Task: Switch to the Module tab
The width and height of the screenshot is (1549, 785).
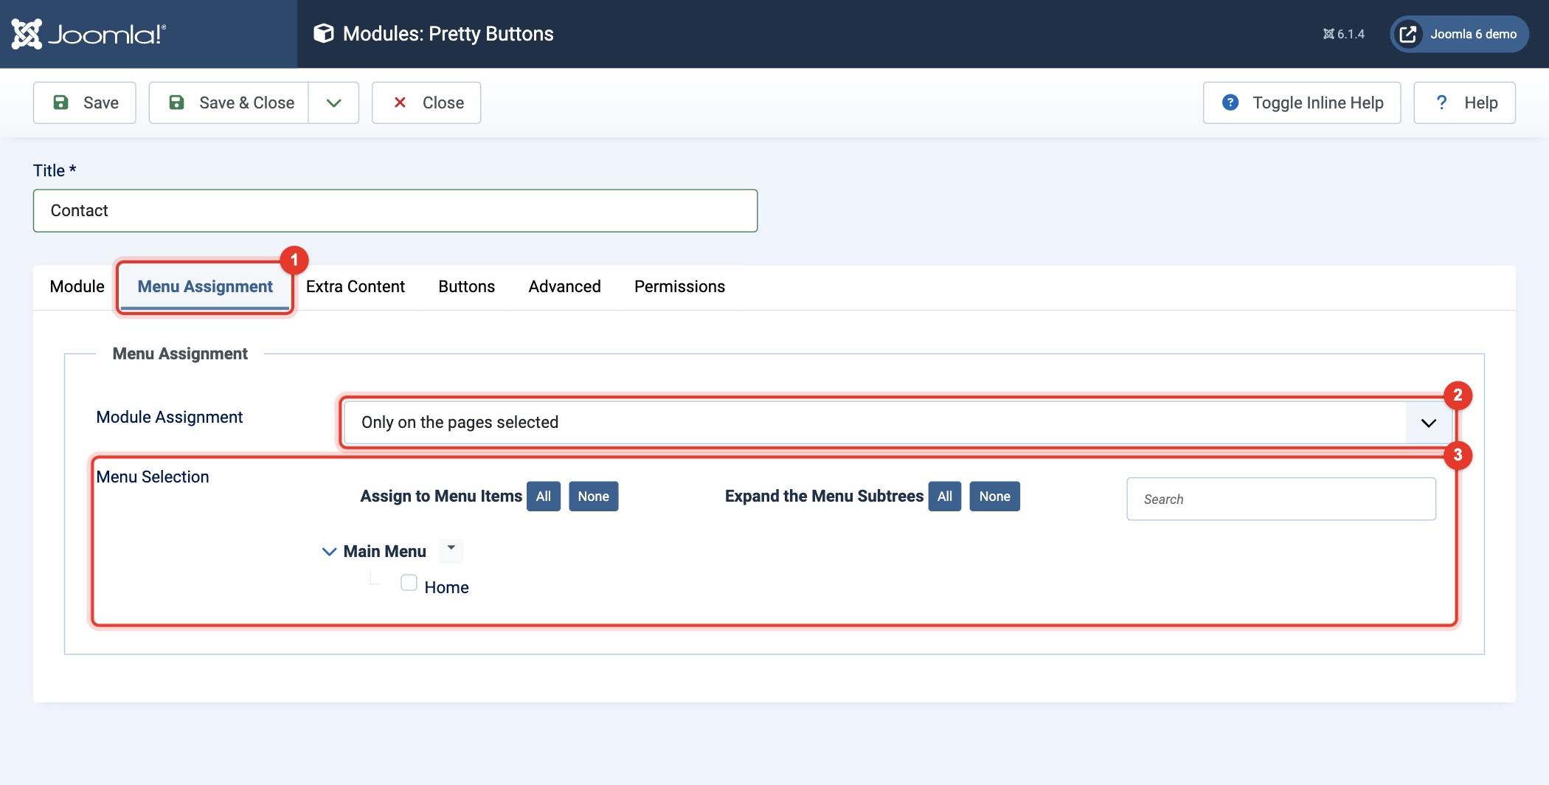Action: click(x=77, y=286)
